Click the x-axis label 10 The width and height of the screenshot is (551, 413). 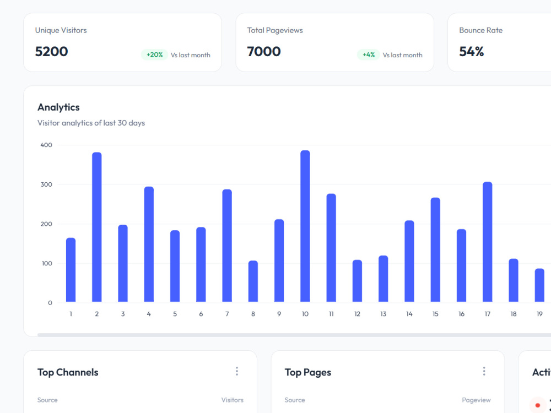305,314
